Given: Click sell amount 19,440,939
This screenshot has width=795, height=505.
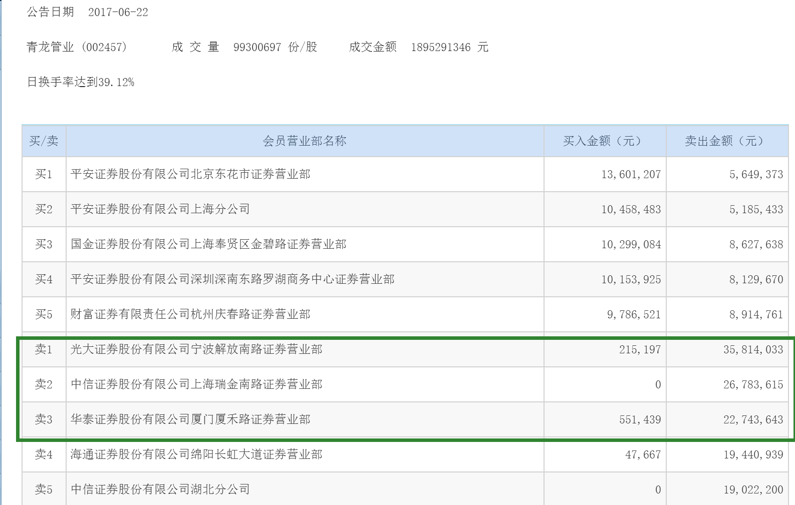Looking at the screenshot, I should [x=753, y=454].
